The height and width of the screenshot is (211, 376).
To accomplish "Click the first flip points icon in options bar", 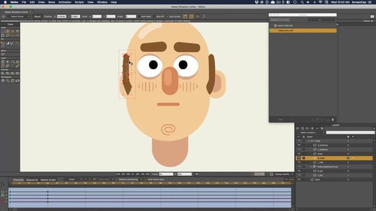I will pyautogui.click(x=185, y=16).
